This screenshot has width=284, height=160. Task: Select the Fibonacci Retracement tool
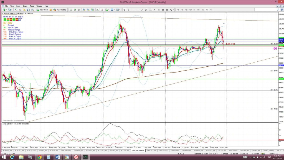[150, 10]
